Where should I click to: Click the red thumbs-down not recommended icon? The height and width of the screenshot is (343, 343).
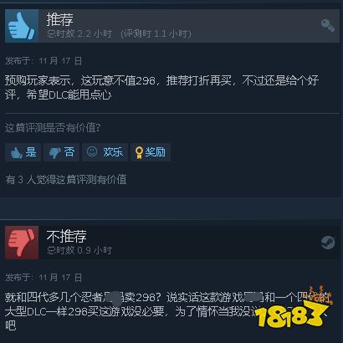click(x=22, y=243)
